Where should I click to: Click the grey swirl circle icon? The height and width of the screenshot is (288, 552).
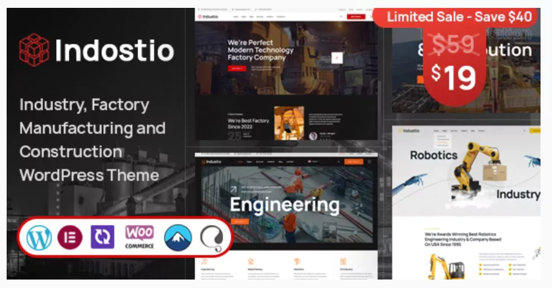pyautogui.click(x=212, y=238)
